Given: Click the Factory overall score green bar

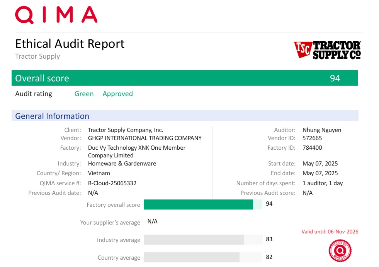Looking at the screenshot, I should [x=198, y=204].
